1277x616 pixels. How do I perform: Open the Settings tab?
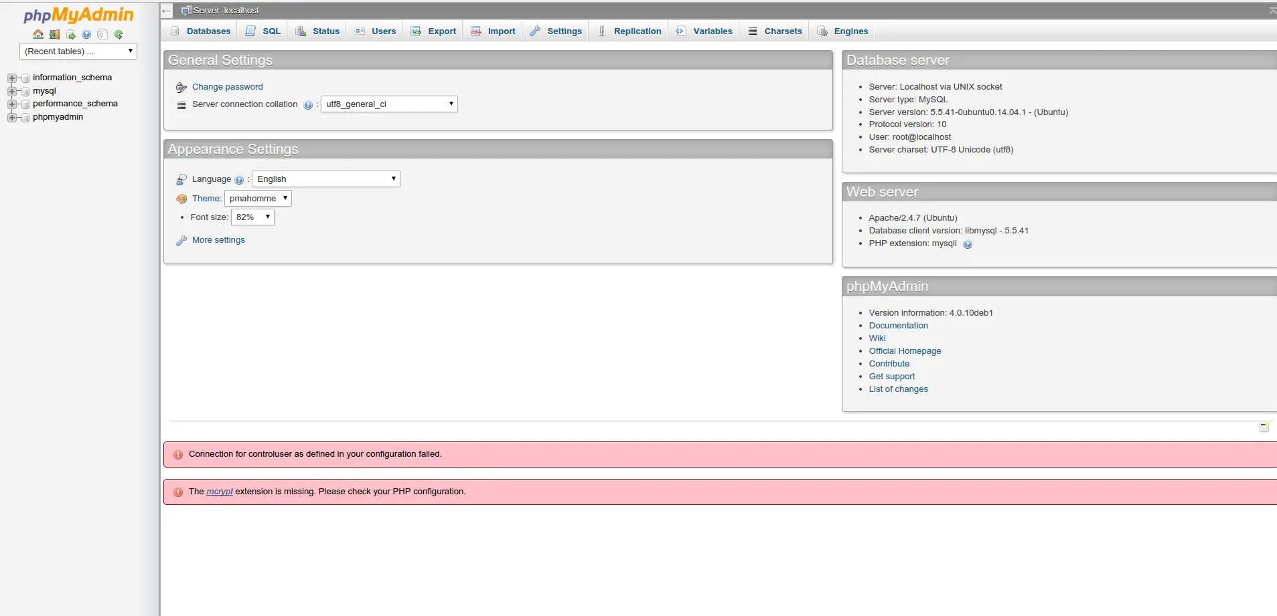(x=556, y=31)
